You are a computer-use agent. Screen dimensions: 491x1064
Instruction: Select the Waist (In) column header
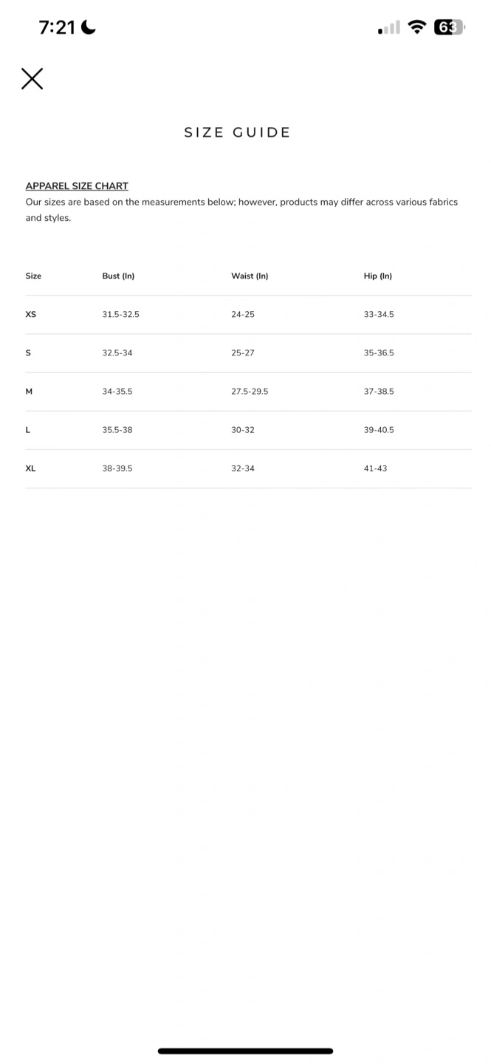[250, 276]
